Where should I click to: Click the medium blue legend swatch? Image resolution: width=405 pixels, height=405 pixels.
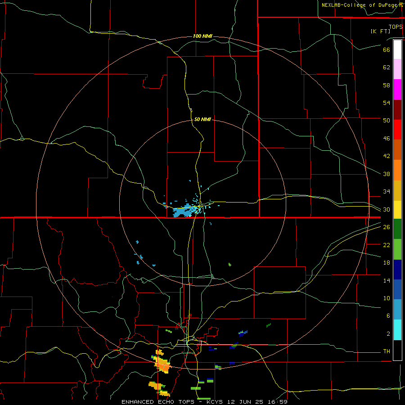[x=397, y=289]
